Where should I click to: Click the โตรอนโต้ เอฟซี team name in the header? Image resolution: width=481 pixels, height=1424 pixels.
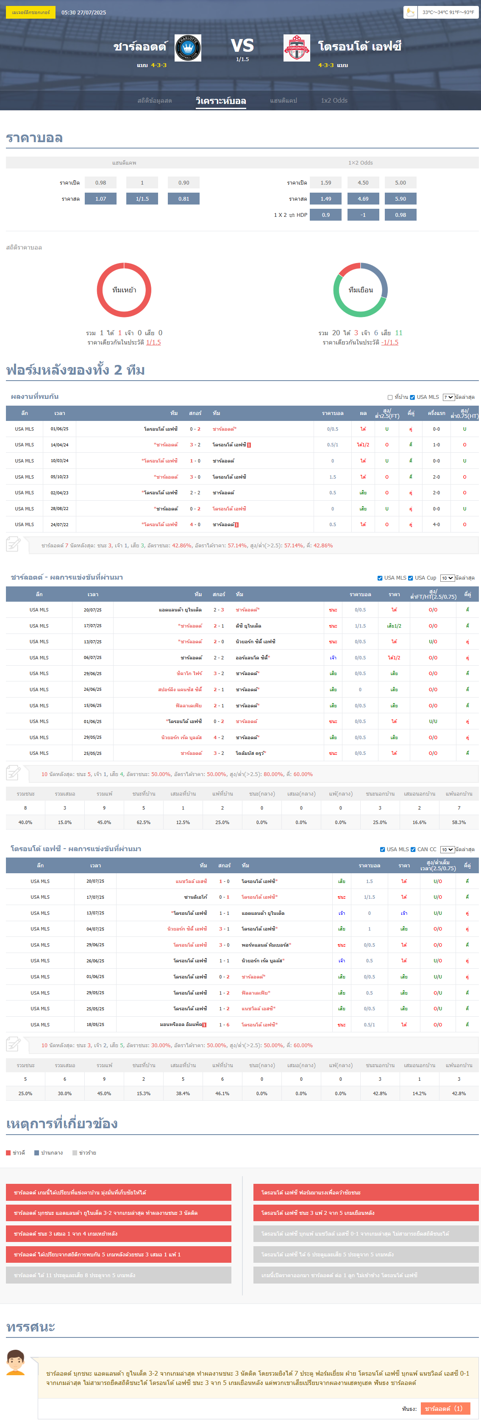click(359, 46)
